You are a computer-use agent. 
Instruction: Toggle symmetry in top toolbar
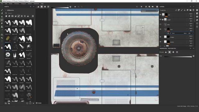pyautogui.click(x=75, y=7)
